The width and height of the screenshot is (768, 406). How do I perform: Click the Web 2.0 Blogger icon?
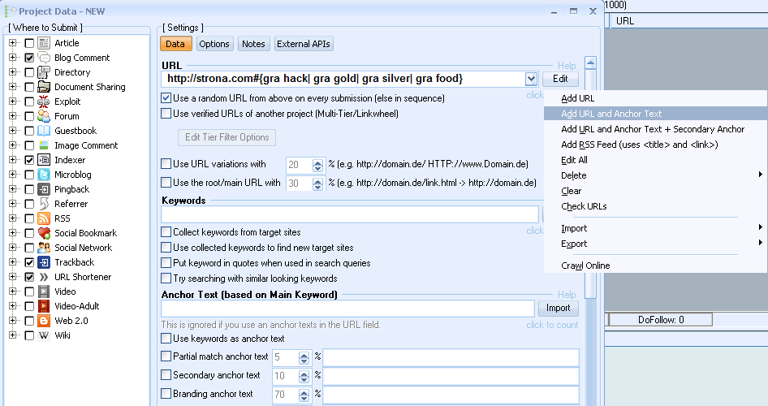click(44, 321)
